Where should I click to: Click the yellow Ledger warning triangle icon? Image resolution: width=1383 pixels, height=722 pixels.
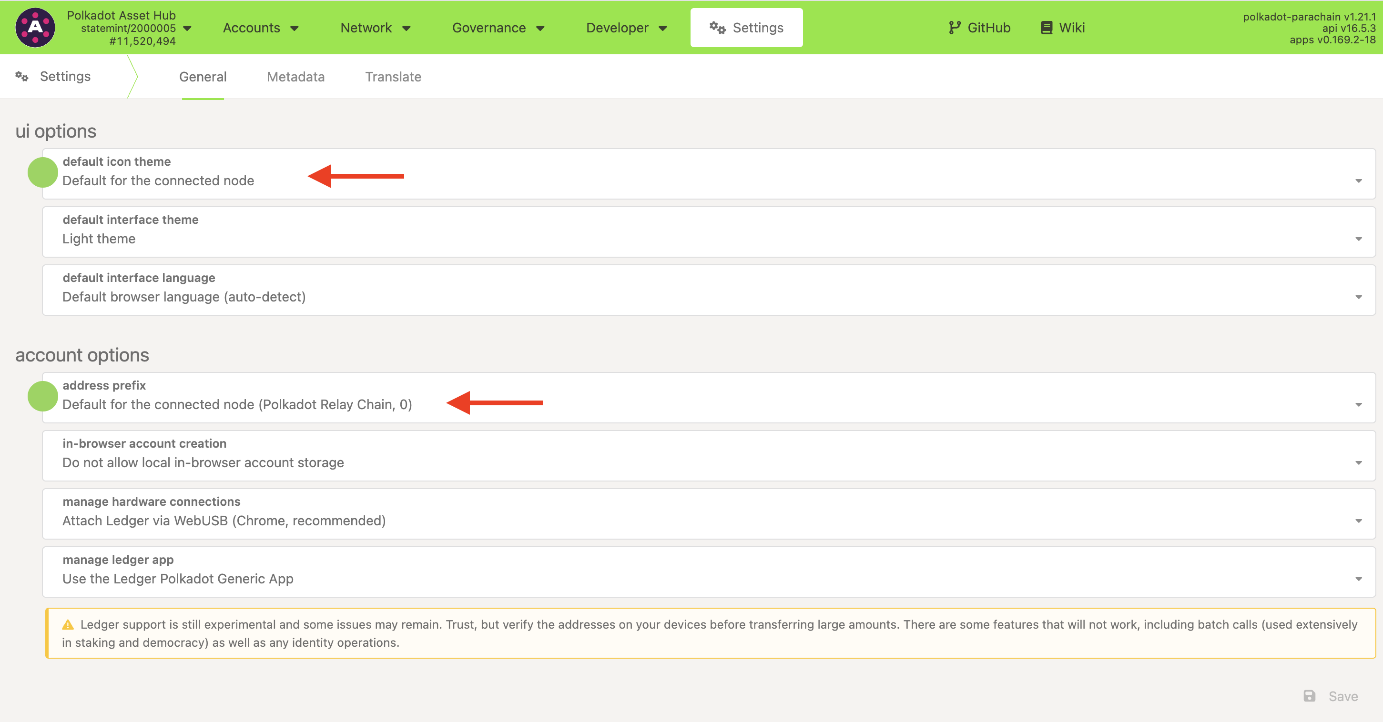point(68,624)
